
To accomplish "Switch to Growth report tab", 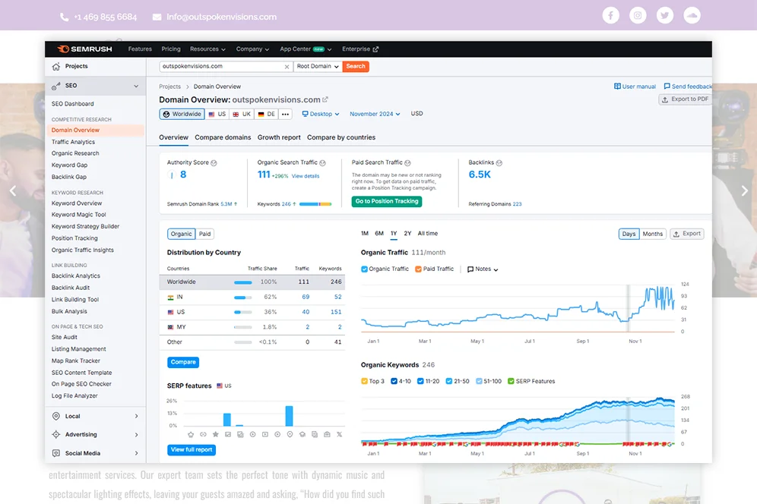I will click(x=279, y=137).
